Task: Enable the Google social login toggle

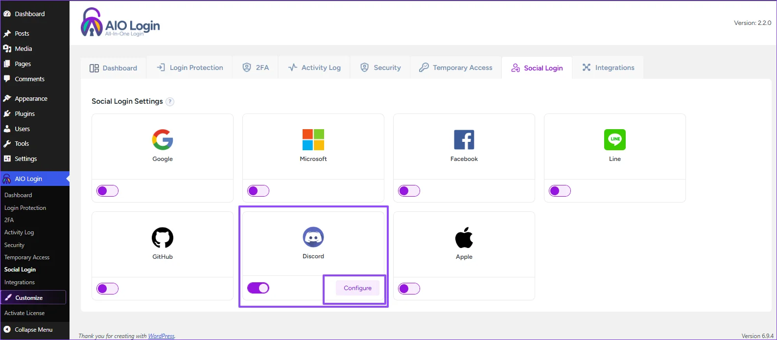Action: (108, 191)
